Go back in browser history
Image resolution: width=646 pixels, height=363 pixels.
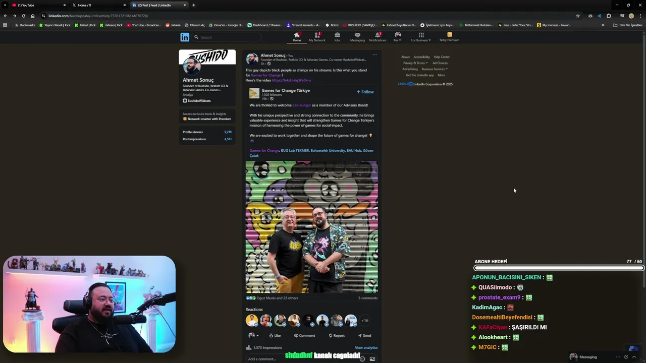[x=5, y=16]
